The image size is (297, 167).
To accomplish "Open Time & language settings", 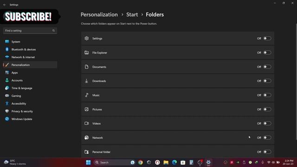I will tap(30, 88).
